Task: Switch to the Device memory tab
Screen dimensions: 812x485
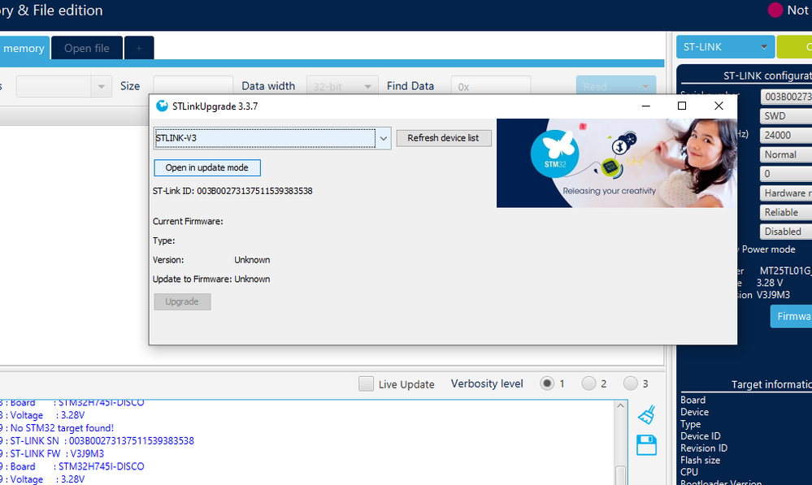Action: 24,48
